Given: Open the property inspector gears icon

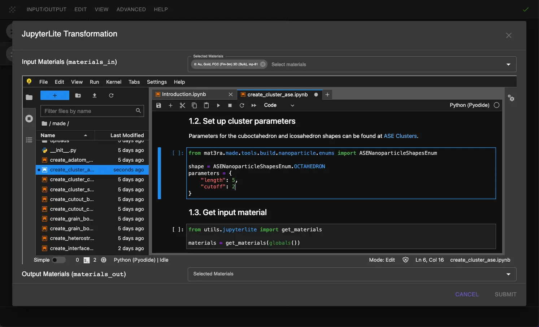Looking at the screenshot, I should (511, 98).
